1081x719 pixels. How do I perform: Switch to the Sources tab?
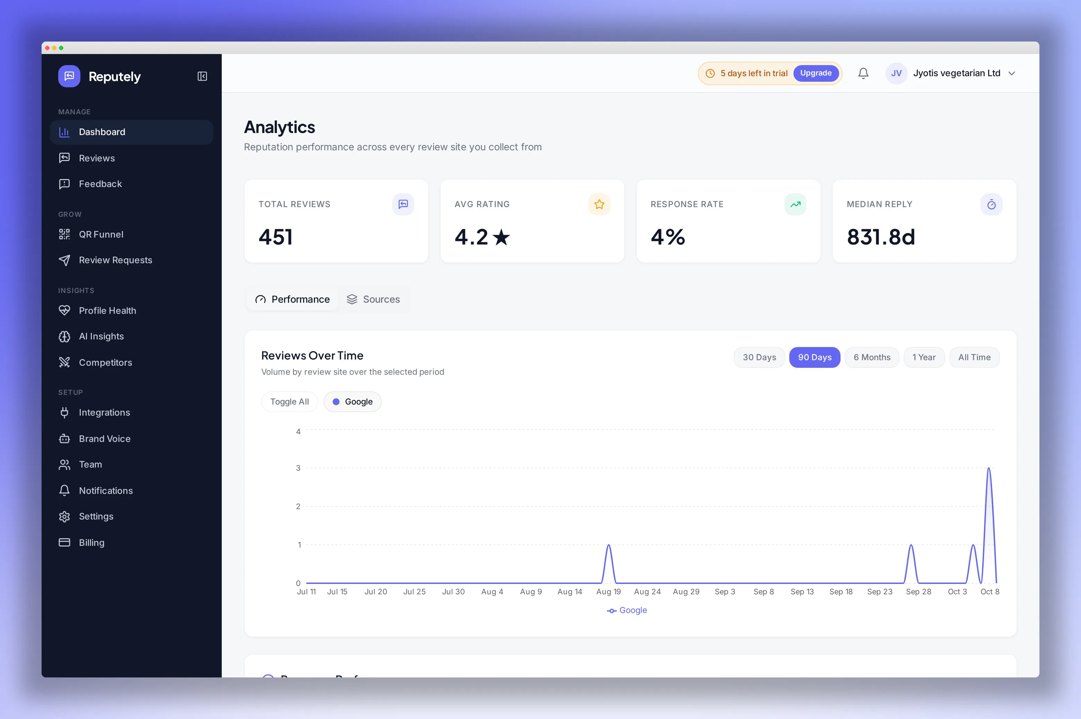(x=373, y=299)
